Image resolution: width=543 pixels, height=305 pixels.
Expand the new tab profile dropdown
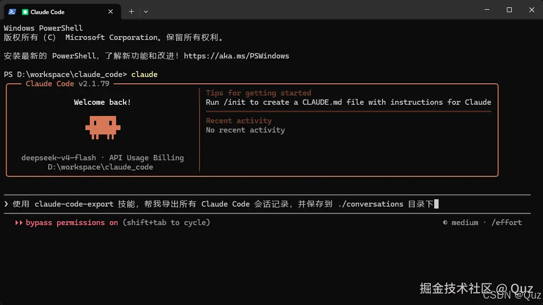click(146, 12)
